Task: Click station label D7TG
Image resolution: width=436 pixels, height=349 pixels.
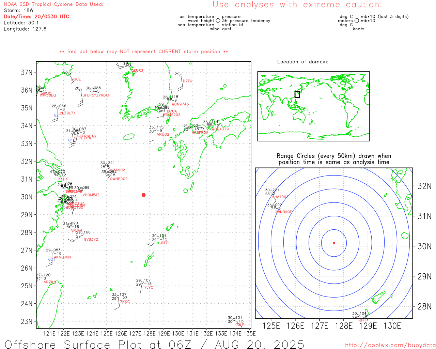Action: coord(188,81)
